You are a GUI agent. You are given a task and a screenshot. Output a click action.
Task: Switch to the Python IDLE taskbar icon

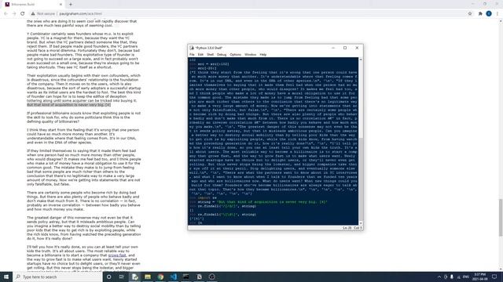[134, 277]
